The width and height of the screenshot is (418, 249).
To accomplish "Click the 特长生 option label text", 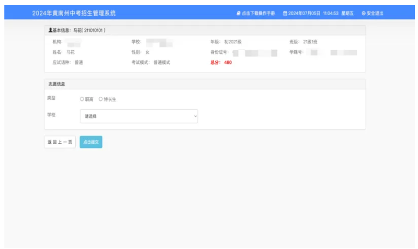I will point(110,99).
